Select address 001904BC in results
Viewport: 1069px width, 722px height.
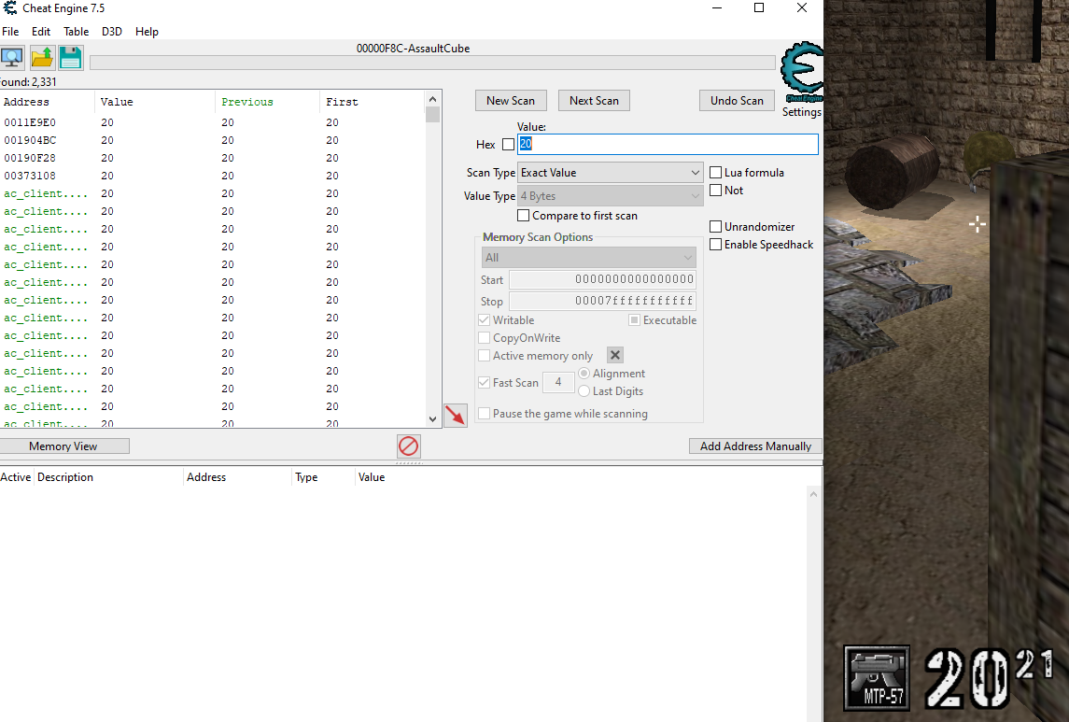click(x=30, y=140)
